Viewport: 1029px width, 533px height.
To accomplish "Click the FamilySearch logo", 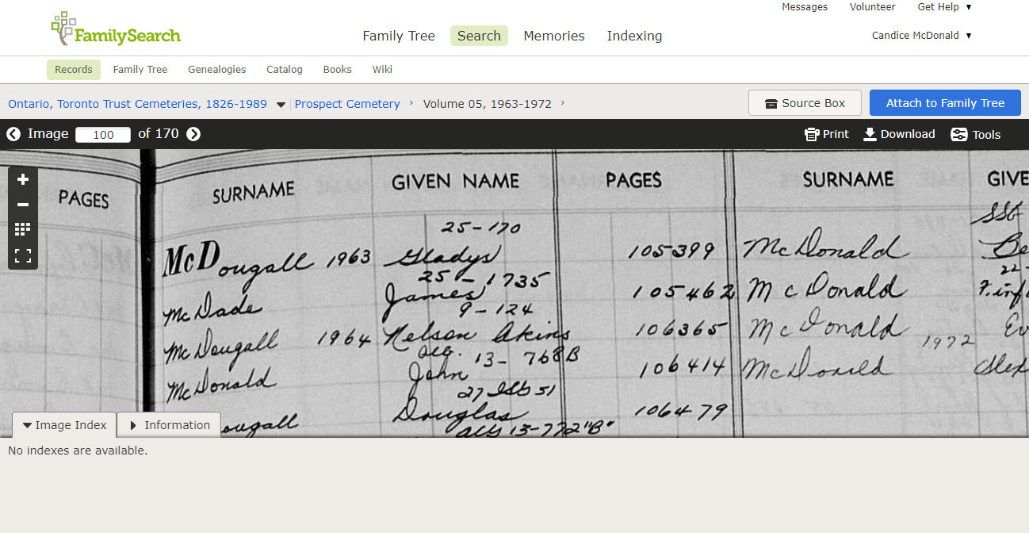I will (116, 30).
